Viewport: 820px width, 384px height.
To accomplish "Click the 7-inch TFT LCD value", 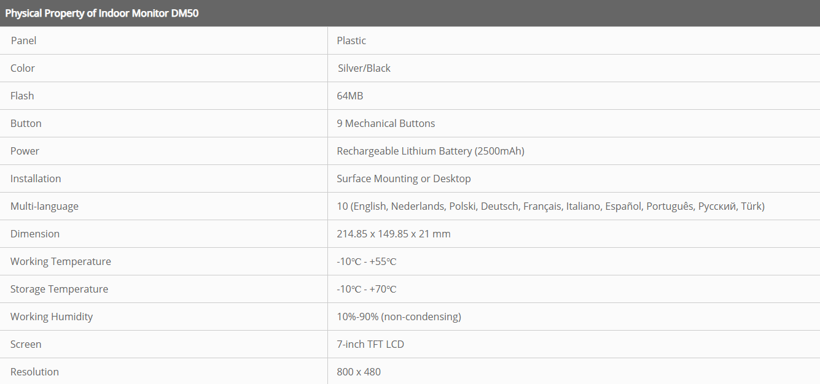I will point(370,344).
